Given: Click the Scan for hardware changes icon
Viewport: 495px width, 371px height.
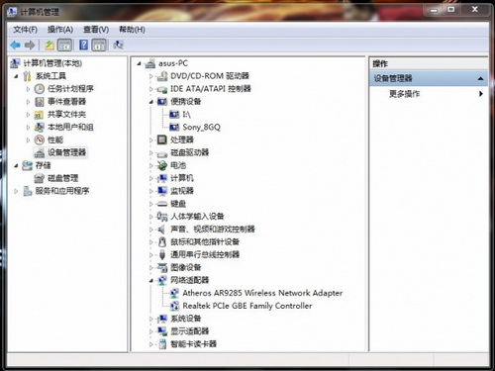Looking at the screenshot, I should click(x=118, y=45).
